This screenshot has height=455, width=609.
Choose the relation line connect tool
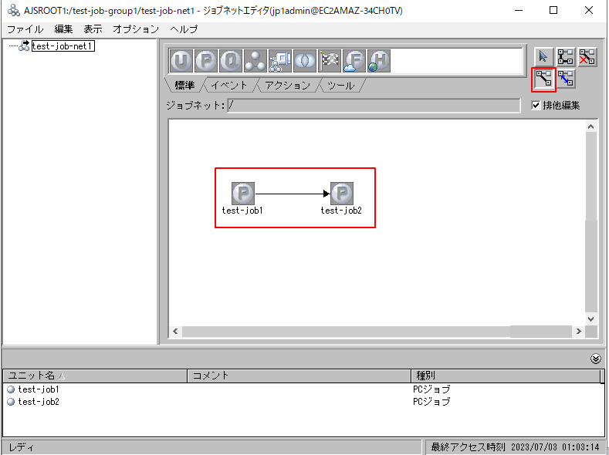pyautogui.click(x=543, y=79)
